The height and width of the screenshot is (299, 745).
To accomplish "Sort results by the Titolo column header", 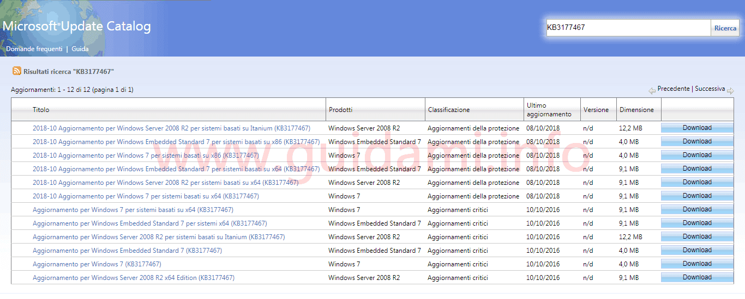I will click(41, 110).
